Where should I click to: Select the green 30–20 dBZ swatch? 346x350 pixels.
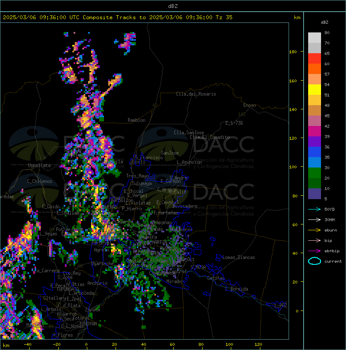point(314,173)
